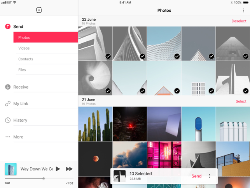250x188 pixels.
Task: Uncheck the spiral staircase photo
Action: pyautogui.click(x=108, y=91)
